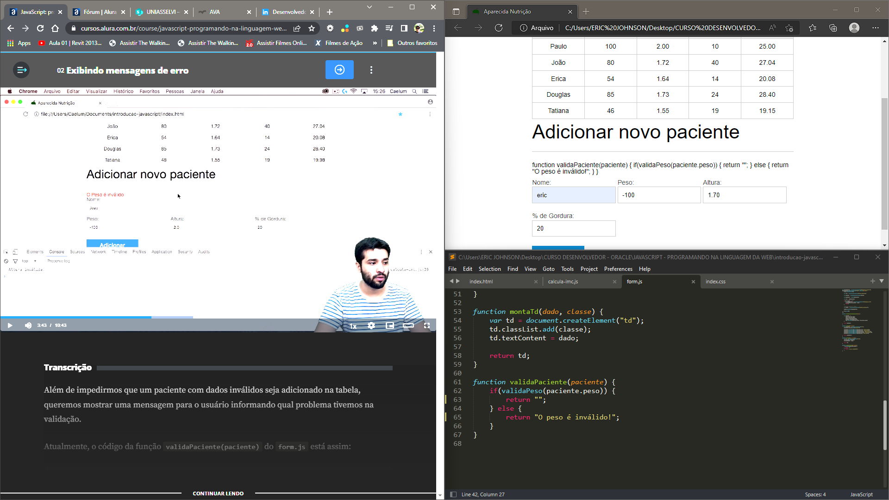Share this Chrome page icon
This screenshot has height=500, width=889.
[x=297, y=28]
